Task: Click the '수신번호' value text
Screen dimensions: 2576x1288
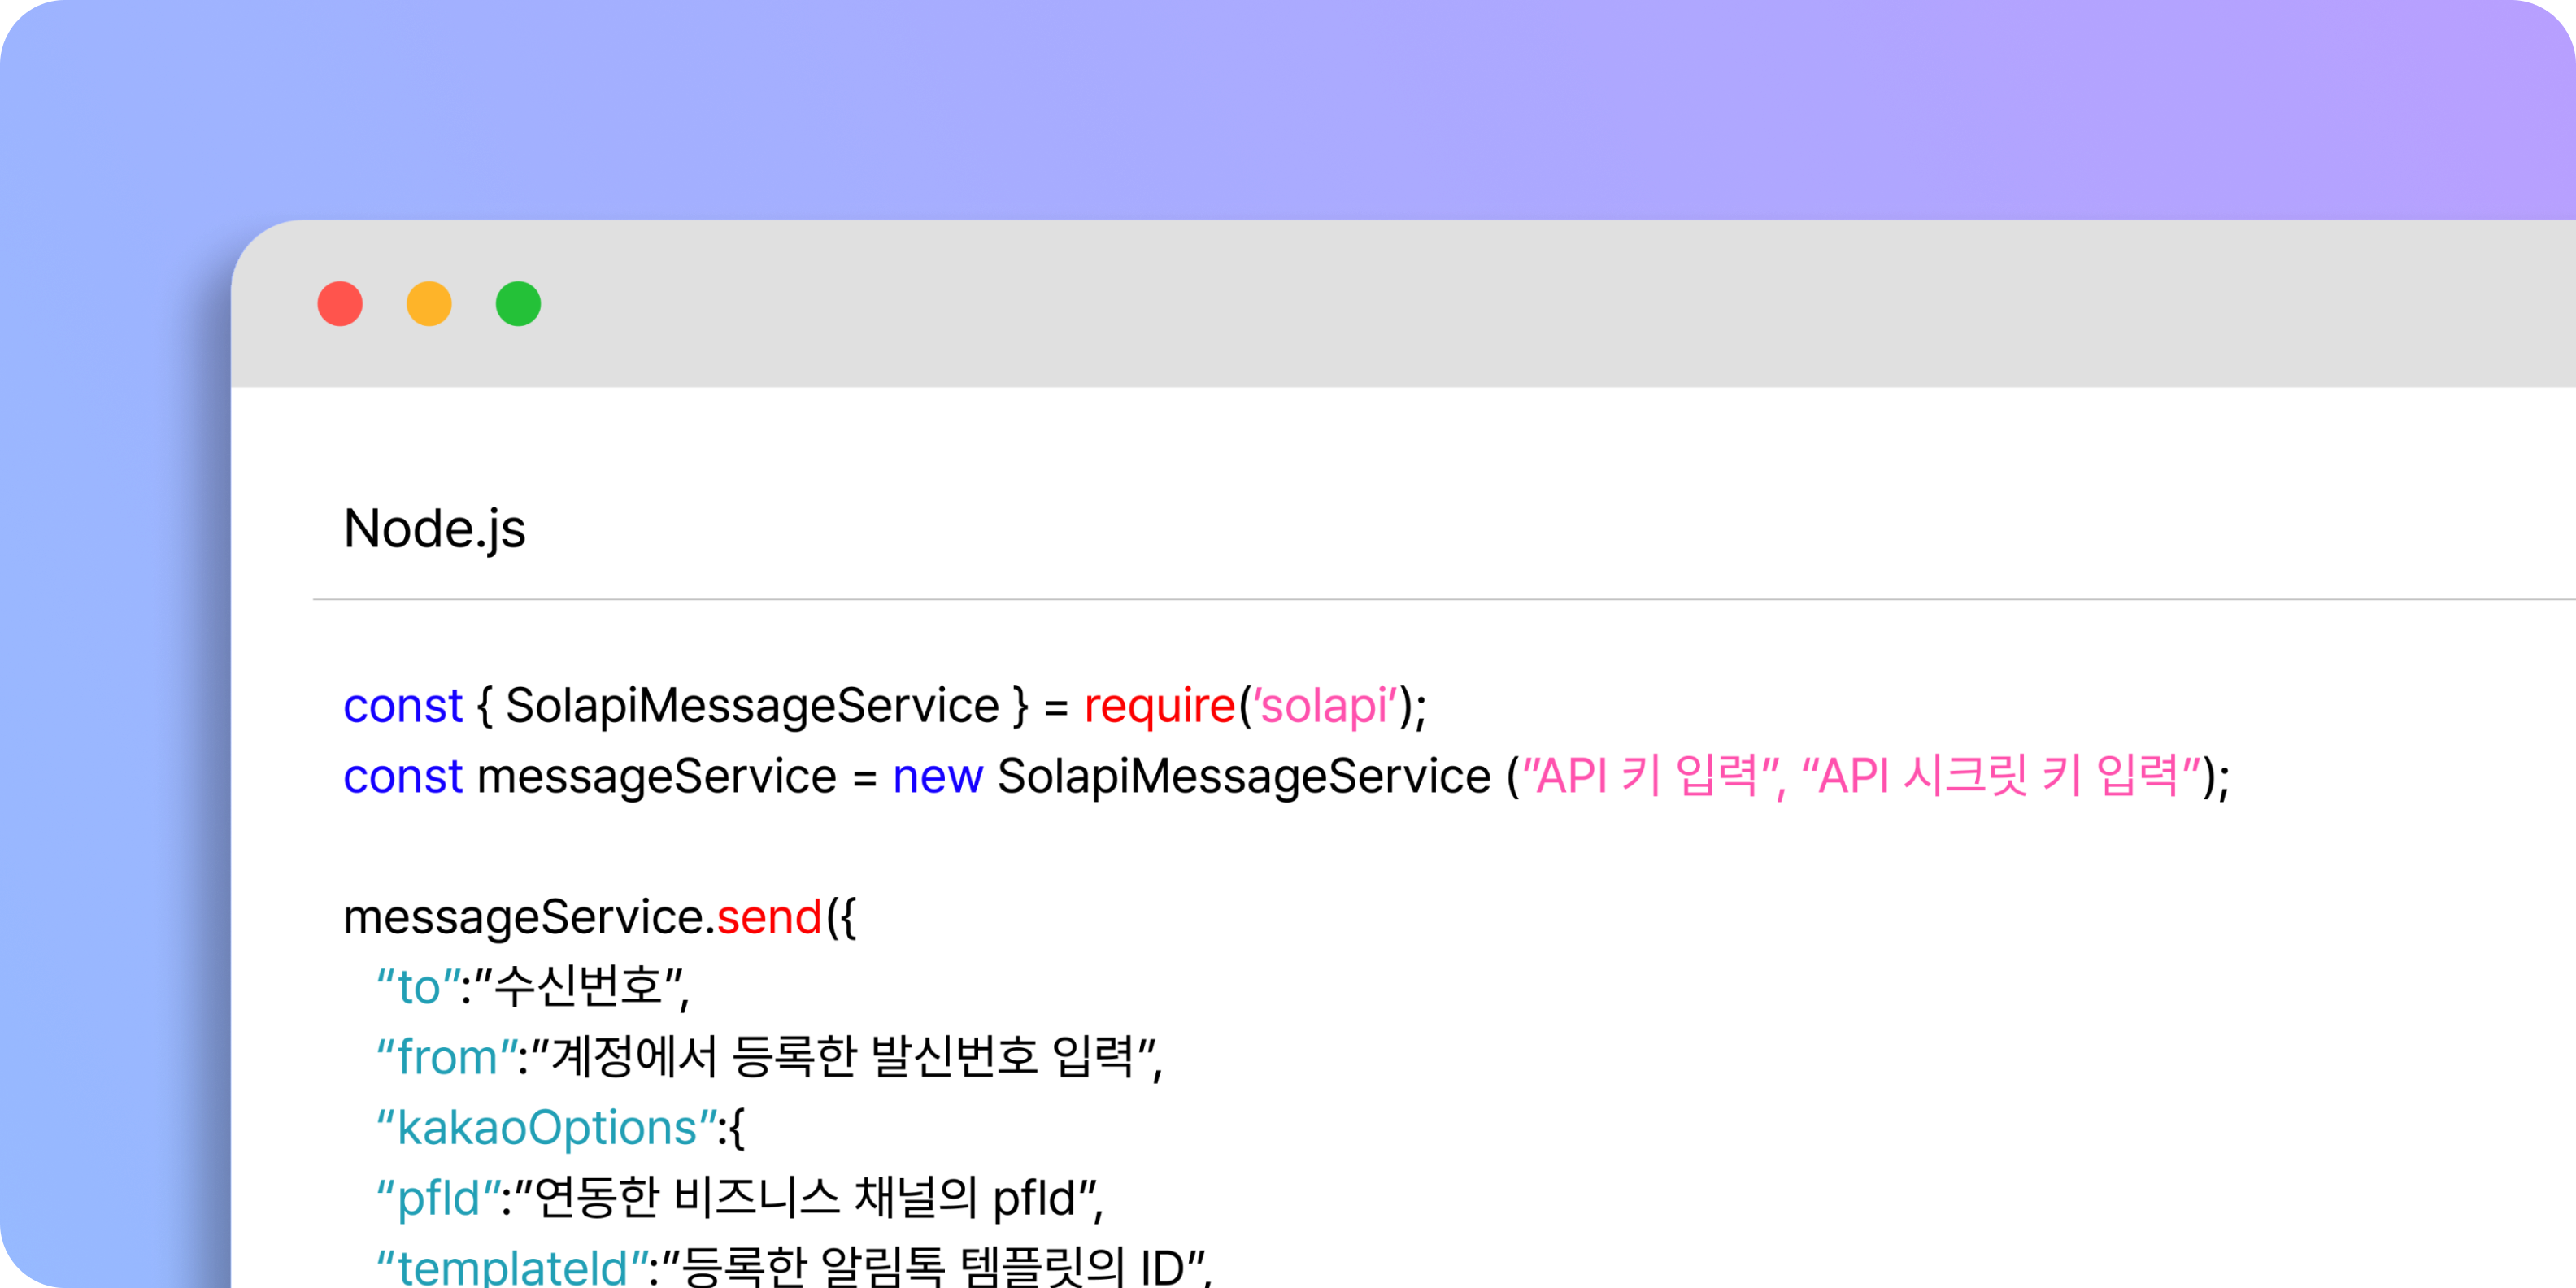Action: (578, 987)
